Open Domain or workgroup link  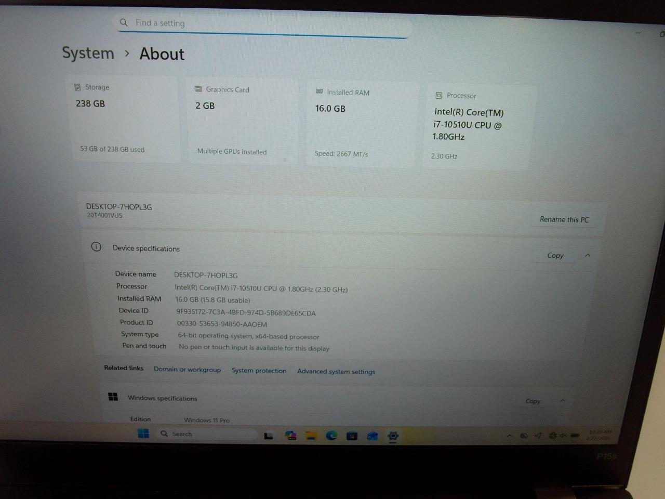(x=187, y=370)
